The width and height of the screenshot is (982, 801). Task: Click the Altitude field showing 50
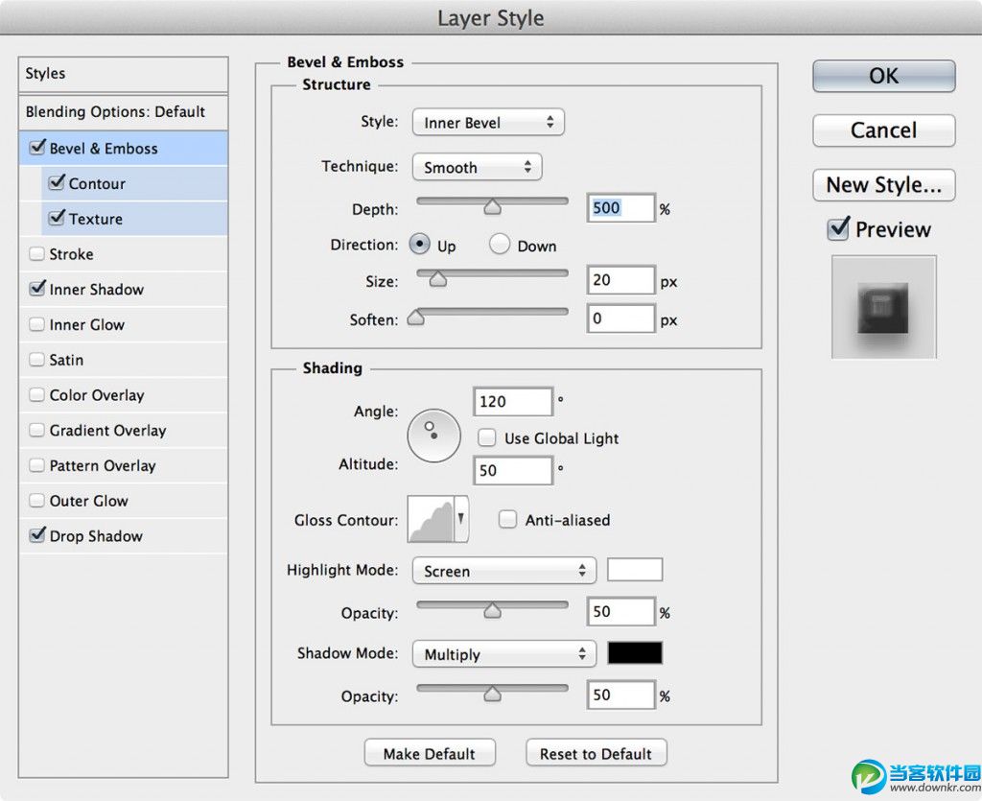coord(514,470)
